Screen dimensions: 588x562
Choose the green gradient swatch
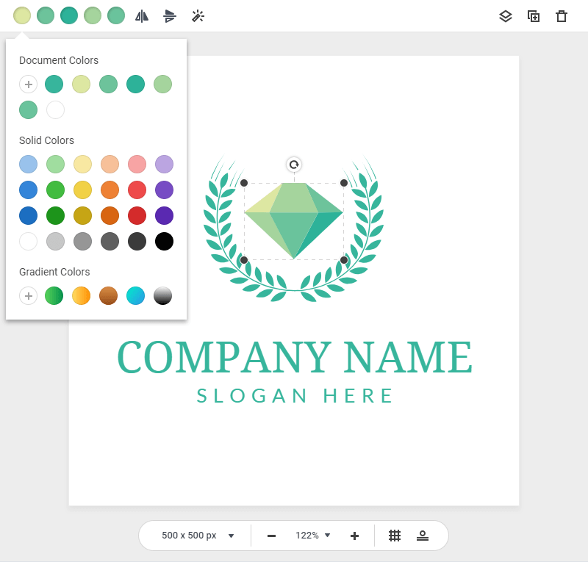(x=54, y=296)
